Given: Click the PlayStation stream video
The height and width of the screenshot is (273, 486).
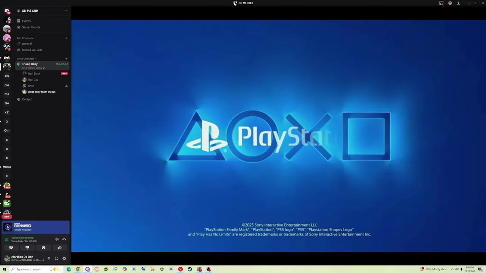Looking at the screenshot, I should coord(279,136).
